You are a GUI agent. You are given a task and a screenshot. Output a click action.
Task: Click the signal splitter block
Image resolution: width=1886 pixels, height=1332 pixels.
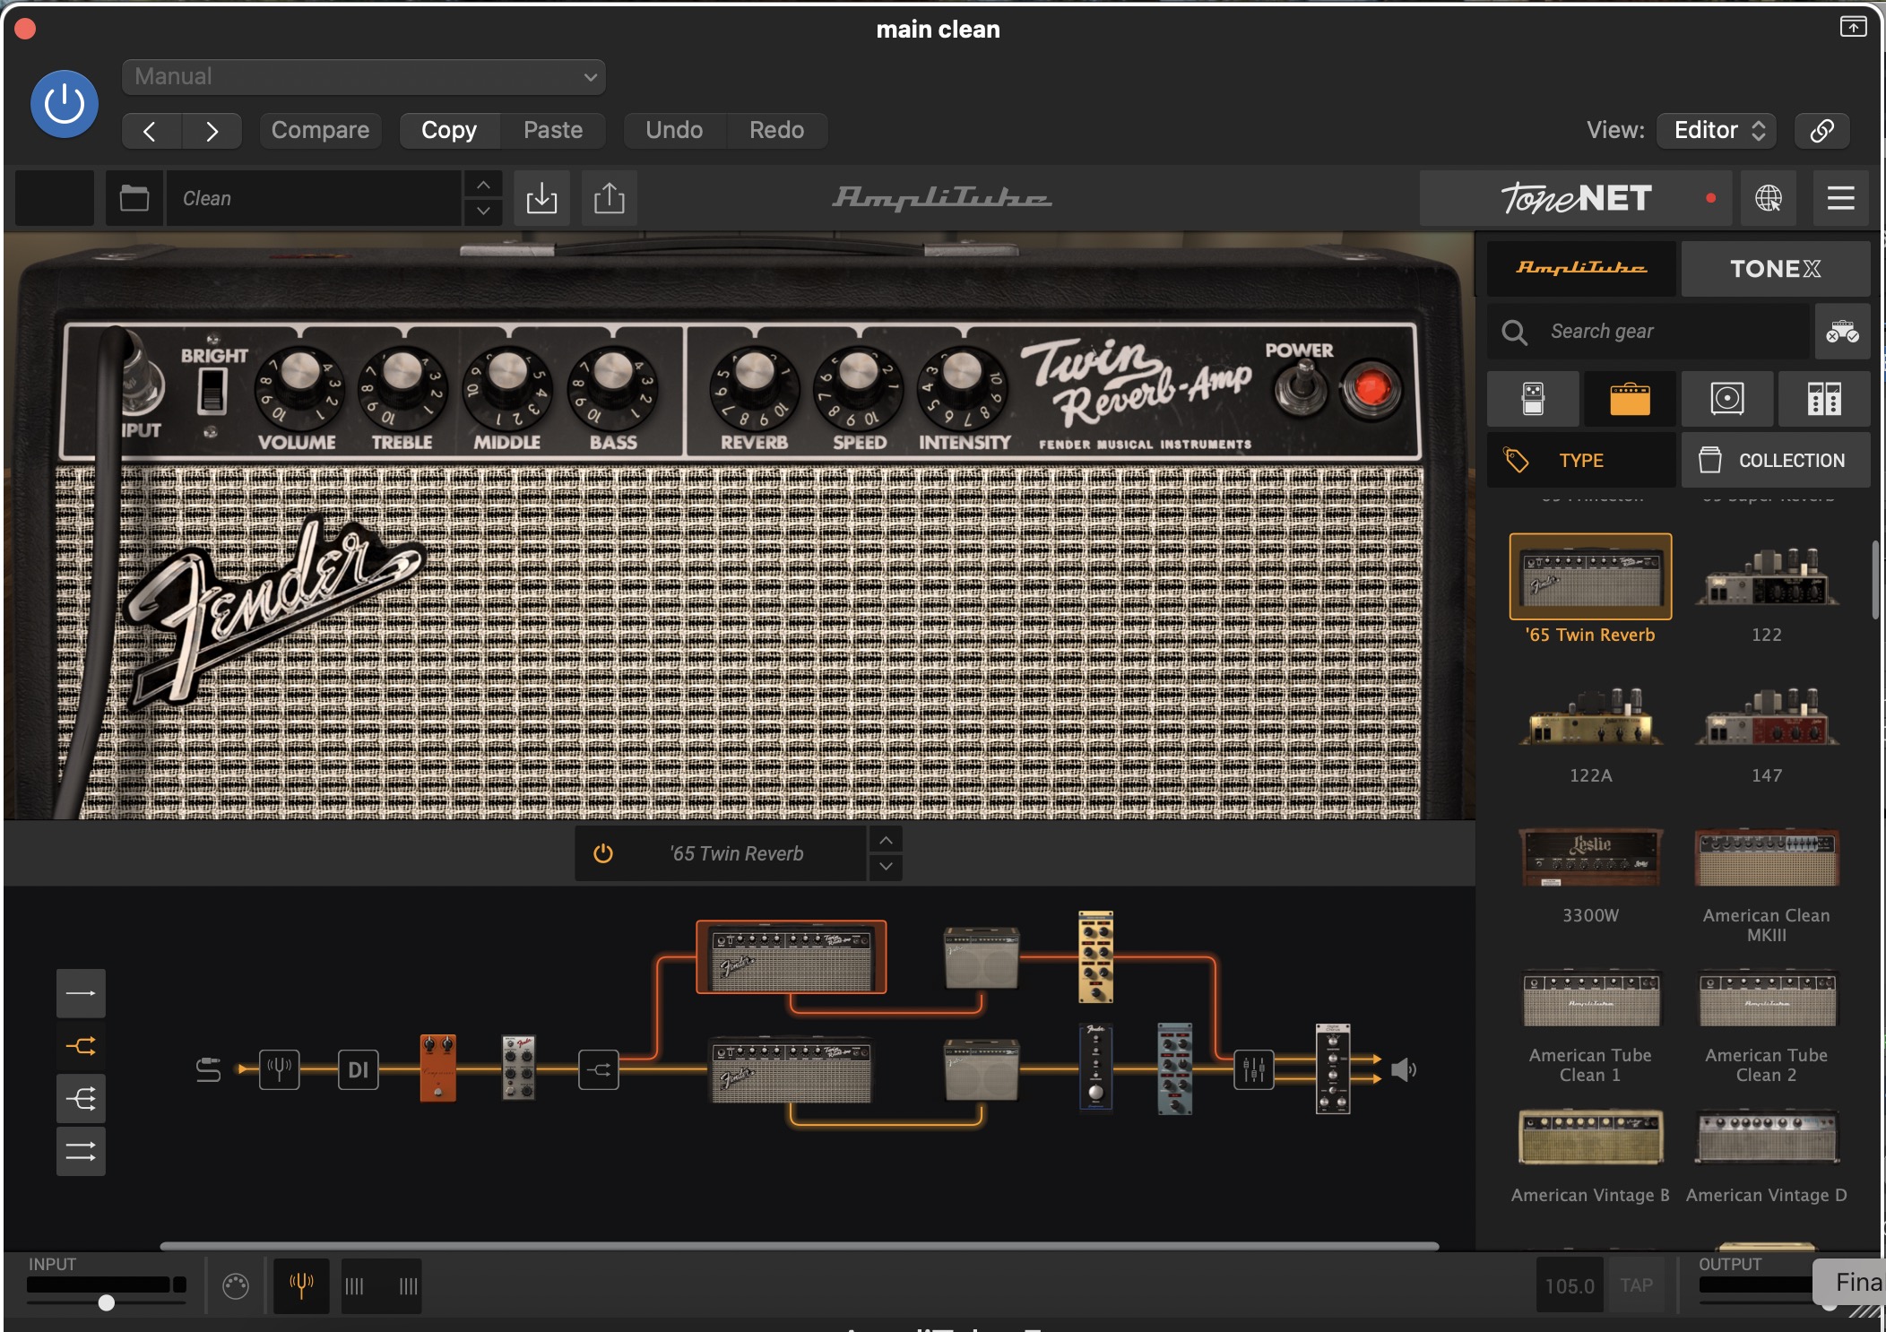(x=599, y=1069)
